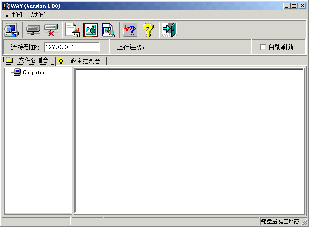Click the search computer magnifier icon
The image size is (309, 227).
click(x=11, y=30)
